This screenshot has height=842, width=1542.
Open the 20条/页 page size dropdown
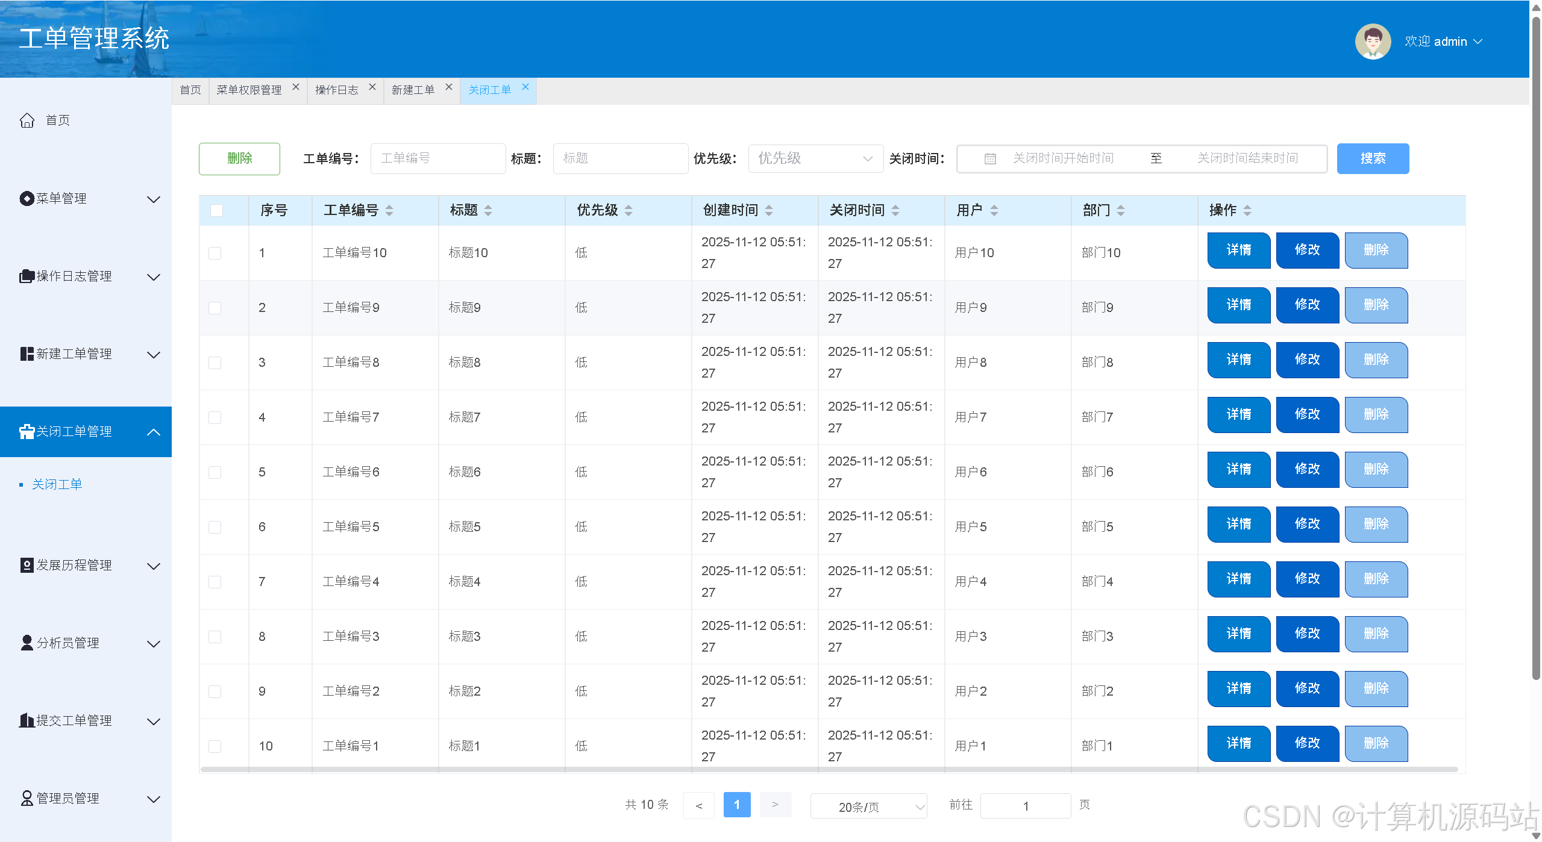[x=868, y=806]
